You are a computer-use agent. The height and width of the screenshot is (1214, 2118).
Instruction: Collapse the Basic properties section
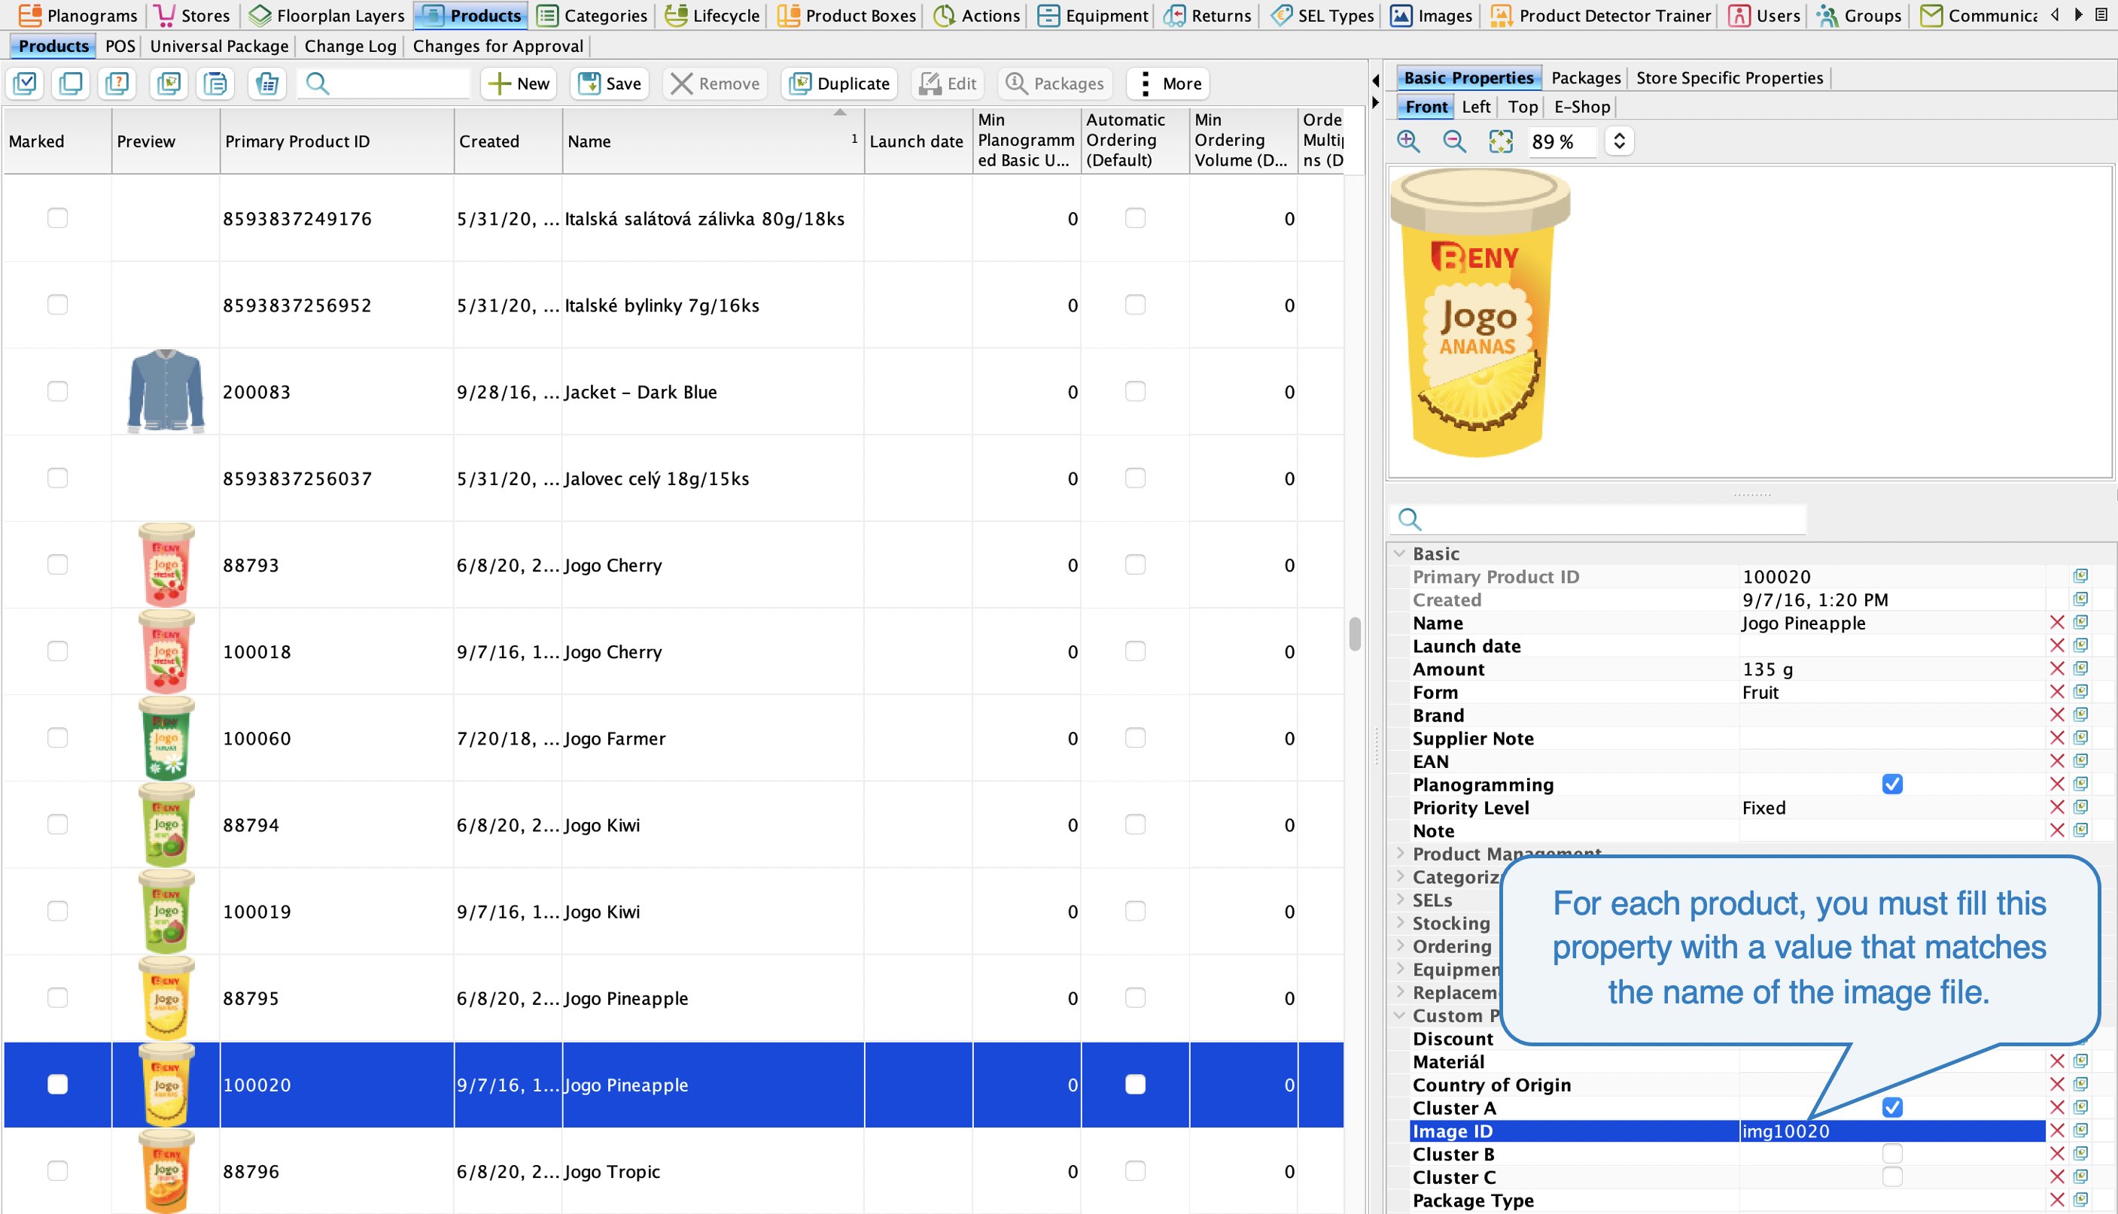(1399, 554)
